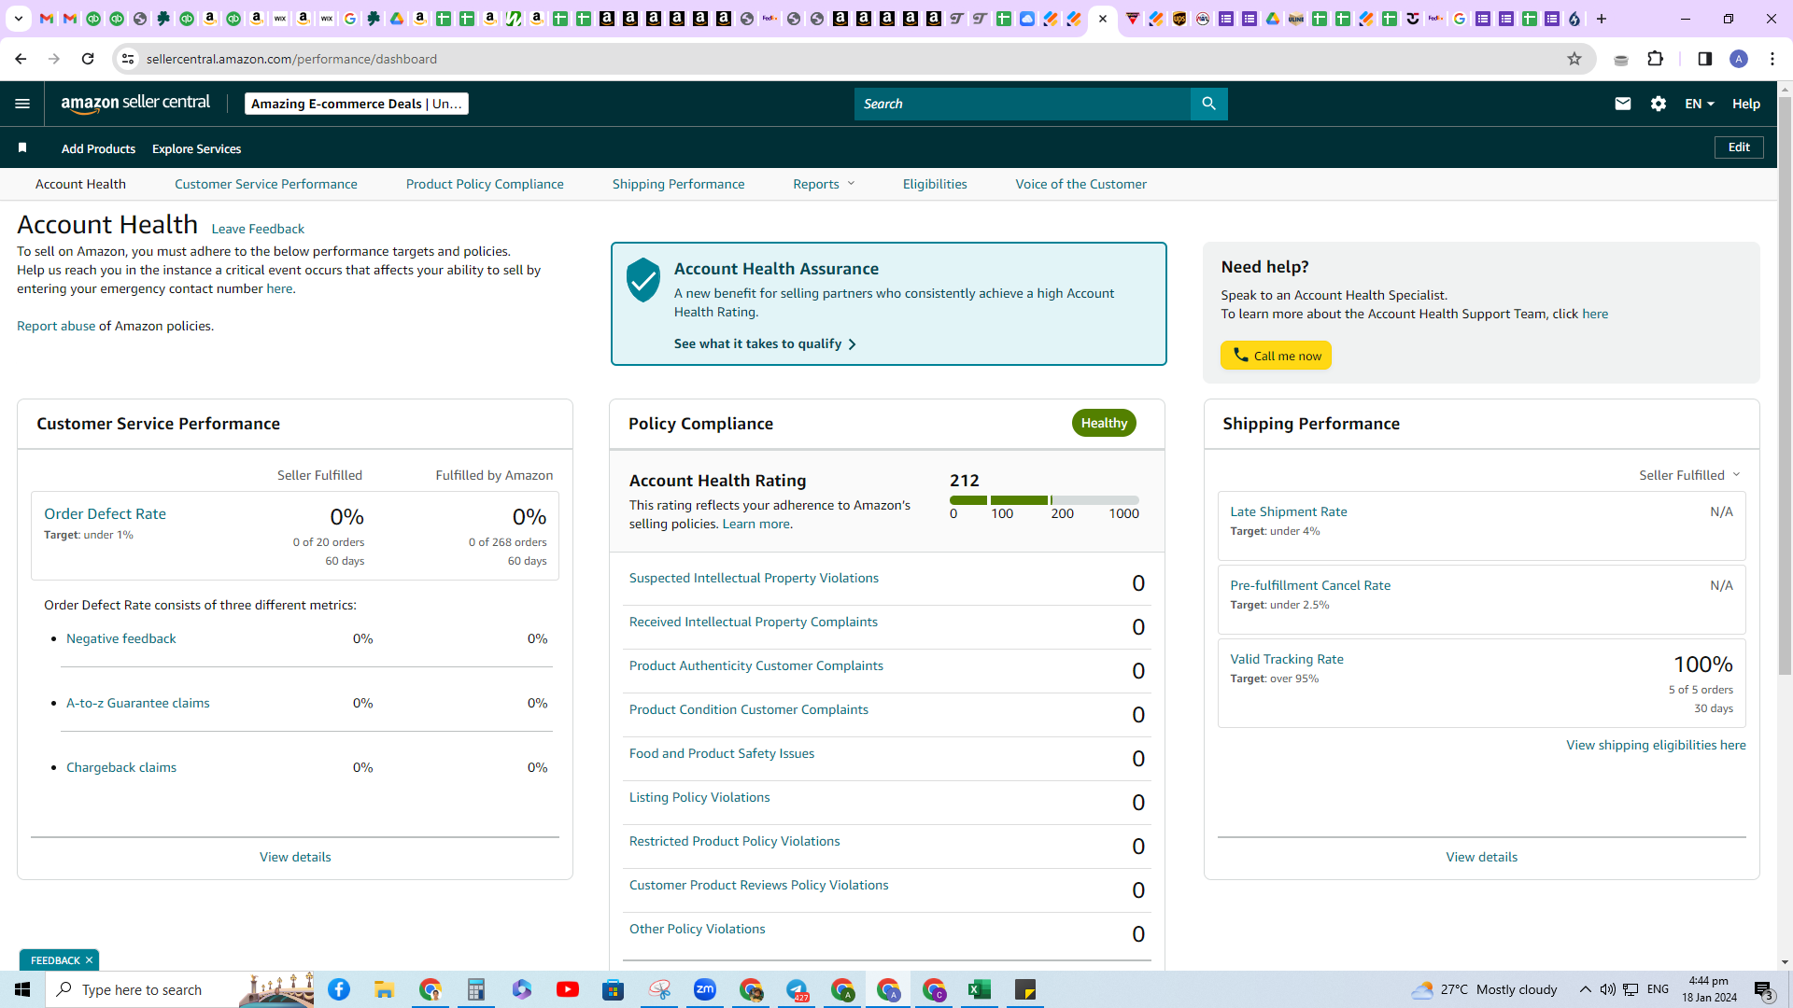Open the Valid Tracking Rate link
The image size is (1793, 1008).
click(1287, 659)
